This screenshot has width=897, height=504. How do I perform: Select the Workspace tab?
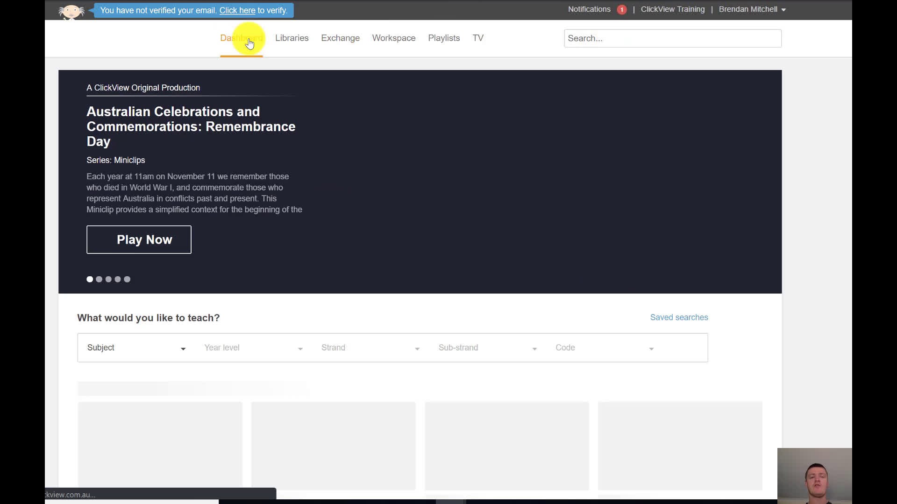pos(394,38)
